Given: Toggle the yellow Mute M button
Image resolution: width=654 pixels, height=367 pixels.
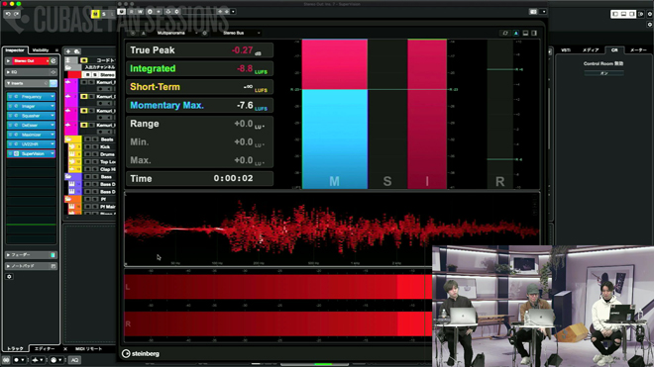Looking at the screenshot, I should coord(95,14).
